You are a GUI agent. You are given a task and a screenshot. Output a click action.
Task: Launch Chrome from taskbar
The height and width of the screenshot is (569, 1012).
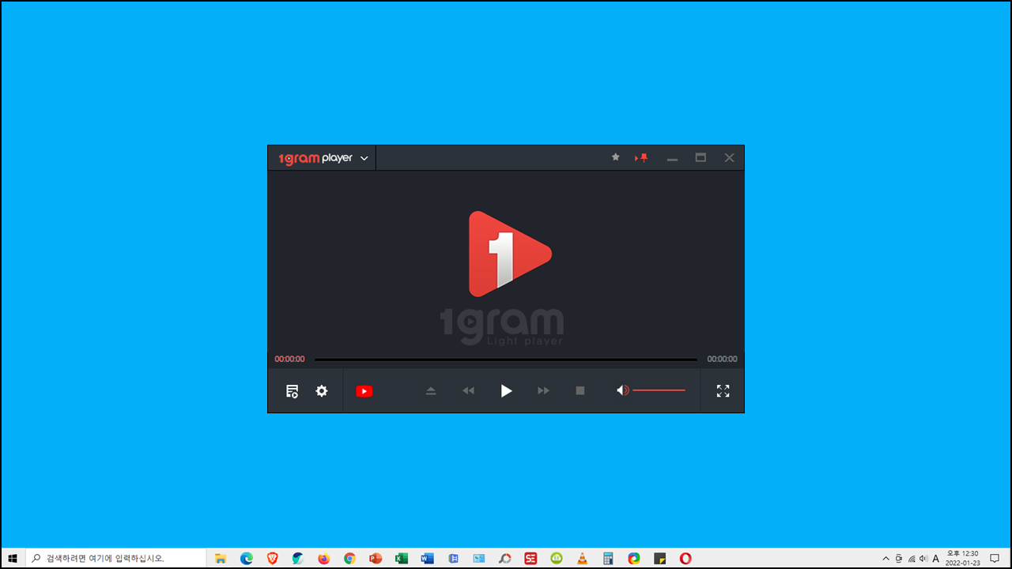[x=349, y=558]
